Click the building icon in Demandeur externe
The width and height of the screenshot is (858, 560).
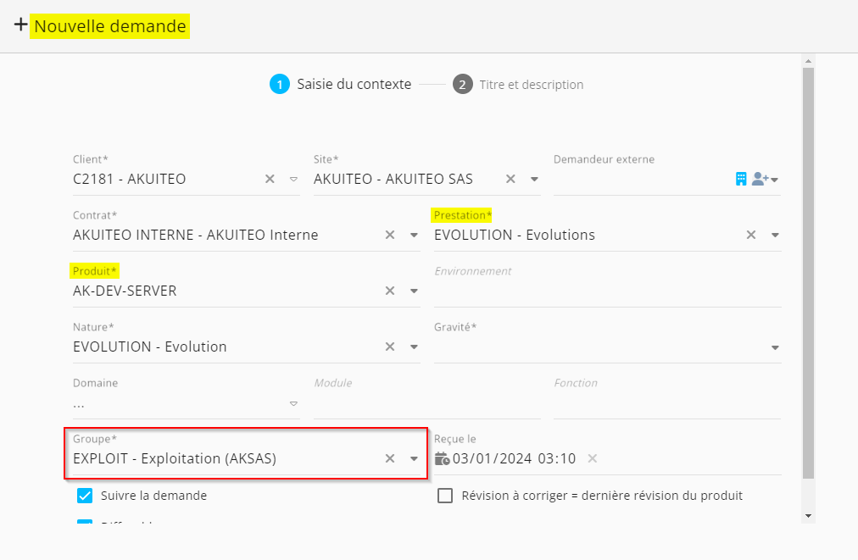[741, 179]
